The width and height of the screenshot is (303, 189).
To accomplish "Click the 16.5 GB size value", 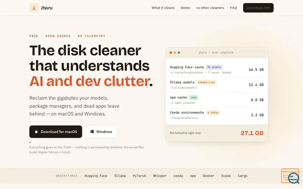I will click(x=256, y=70).
